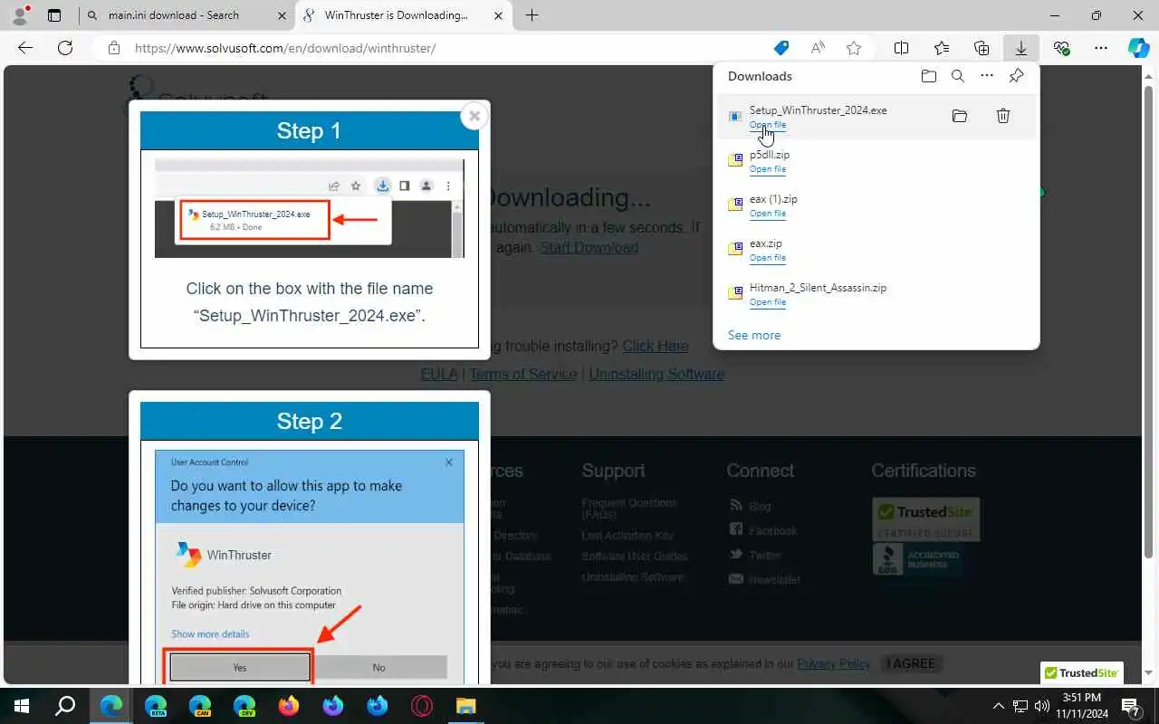Activate the Read aloud icon

coord(818,48)
